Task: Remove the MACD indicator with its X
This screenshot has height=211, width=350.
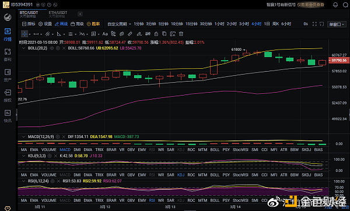Action: point(64,137)
